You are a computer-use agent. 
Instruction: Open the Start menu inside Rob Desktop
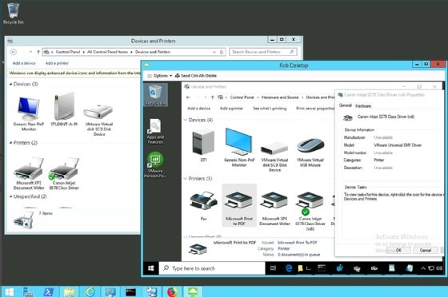click(x=151, y=268)
